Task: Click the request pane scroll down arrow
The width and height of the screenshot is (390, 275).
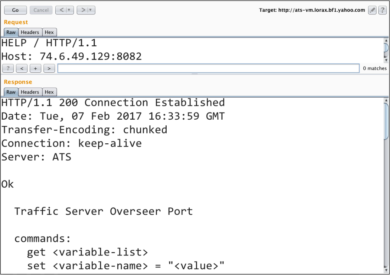Action: point(386,60)
